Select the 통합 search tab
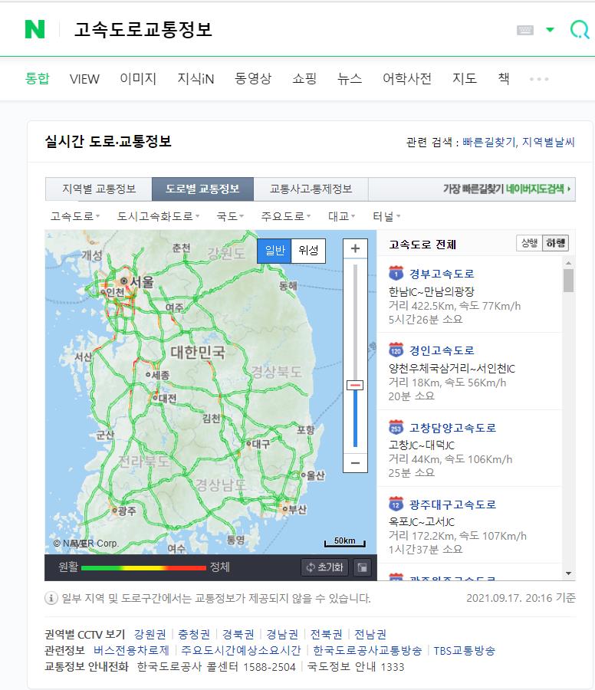The width and height of the screenshot is (595, 690). pos(38,79)
